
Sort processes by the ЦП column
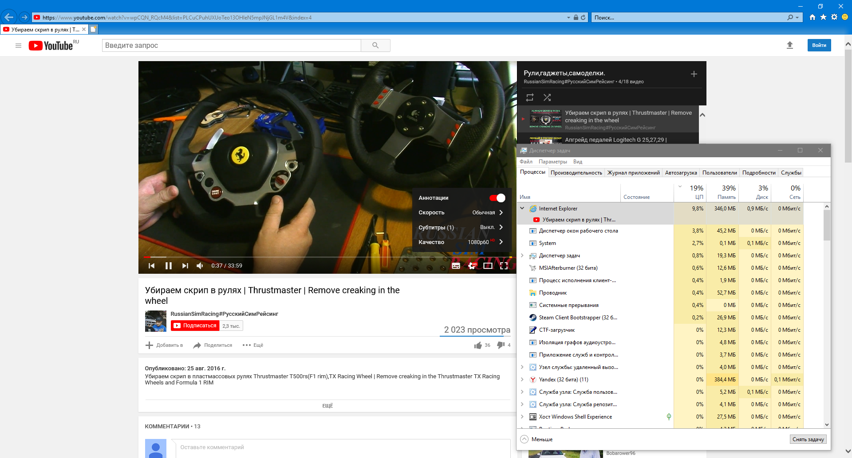coord(690,192)
